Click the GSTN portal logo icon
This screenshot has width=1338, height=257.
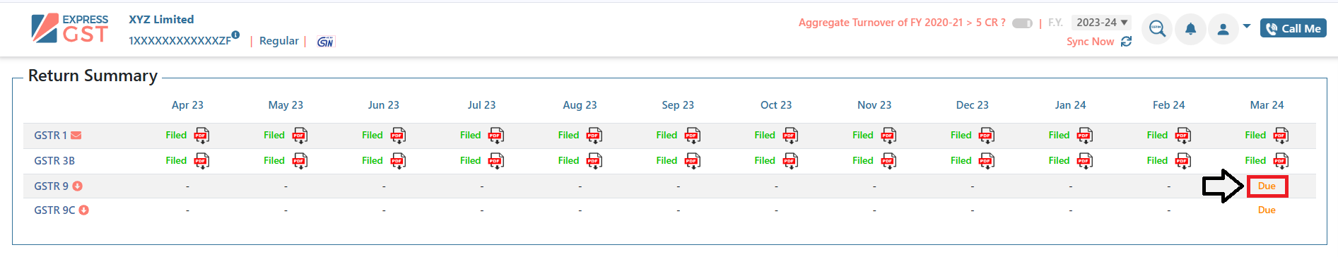point(325,42)
